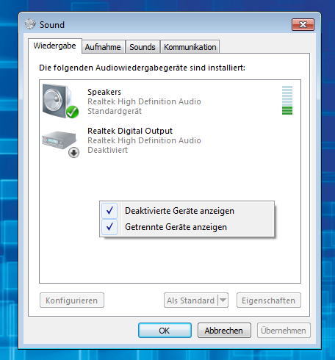Switch to the Aufnahme tab
This screenshot has width=335, height=360.
[x=103, y=47]
